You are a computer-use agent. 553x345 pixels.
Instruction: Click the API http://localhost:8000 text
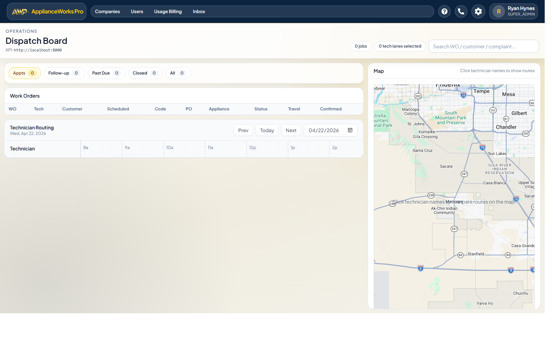click(x=34, y=50)
